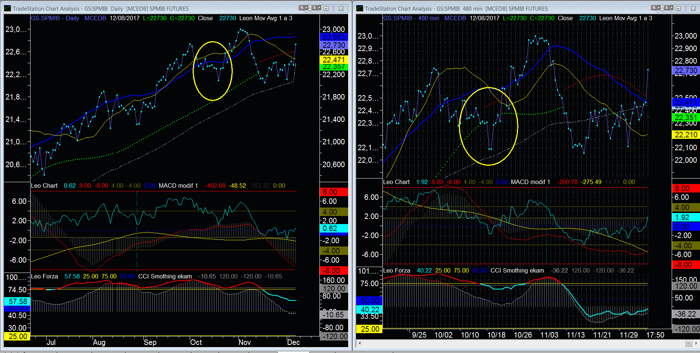The image size is (700, 353).
Task: Click the left arrow of the 480 min chart scrollbar
Action: coord(360,343)
